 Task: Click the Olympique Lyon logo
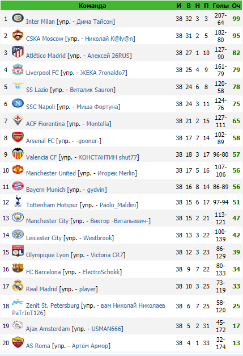[18, 251]
